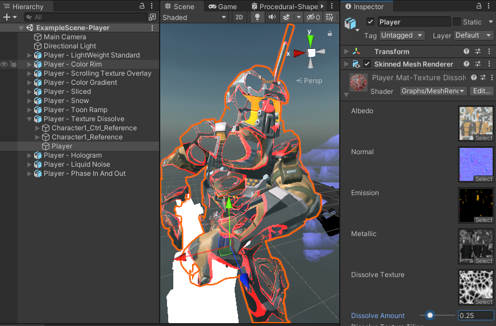Toggle scene effects icon

point(286,17)
